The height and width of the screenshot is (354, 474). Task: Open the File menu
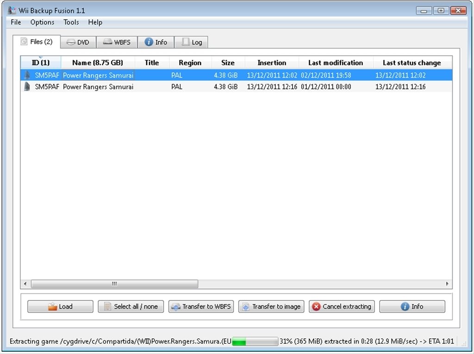click(x=16, y=22)
